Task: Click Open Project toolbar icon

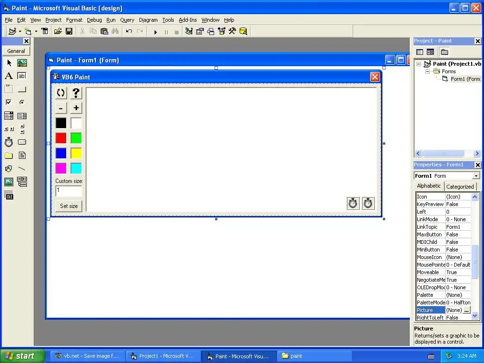Action: tap(58, 31)
